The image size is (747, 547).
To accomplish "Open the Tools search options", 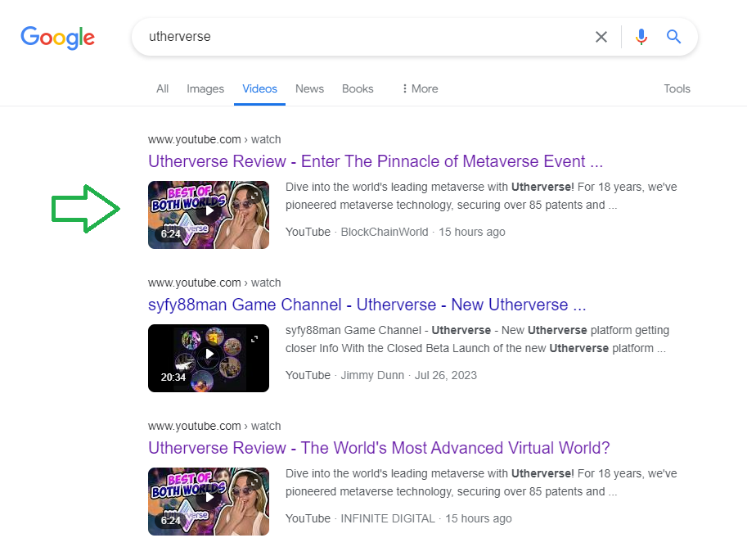I will [677, 88].
